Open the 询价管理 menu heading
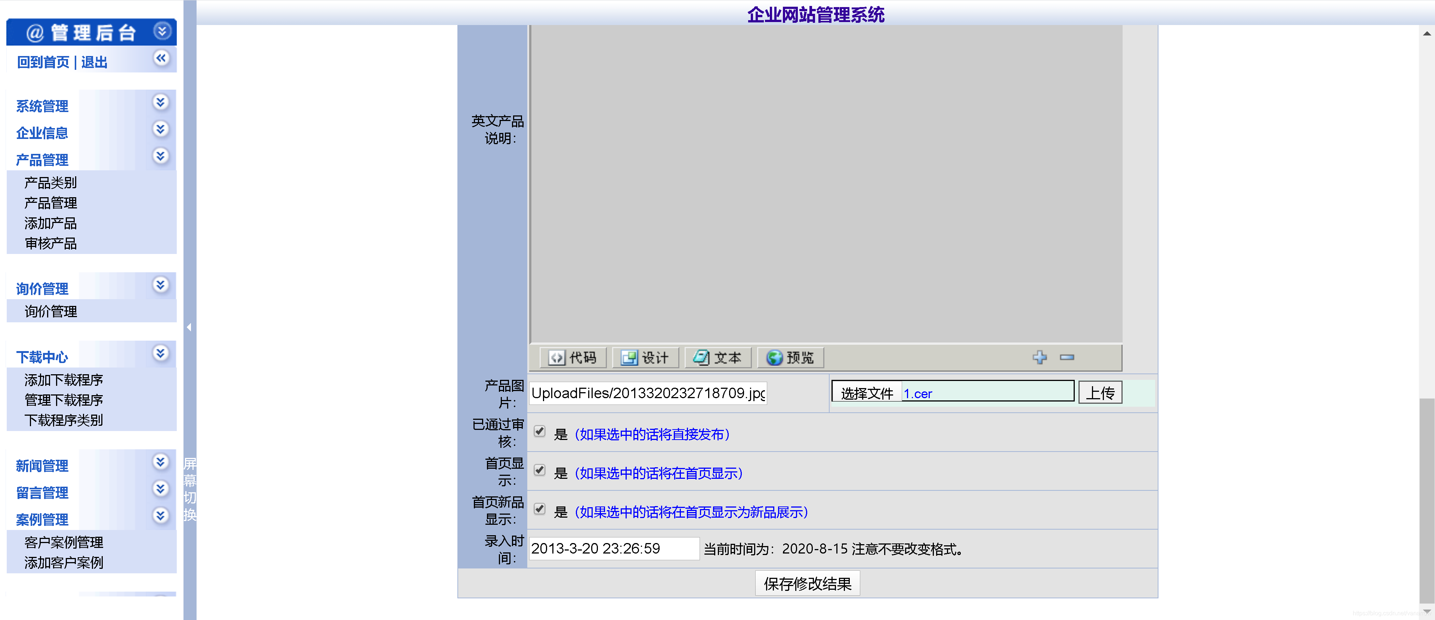Viewport: 1435px width, 620px height. [42, 289]
